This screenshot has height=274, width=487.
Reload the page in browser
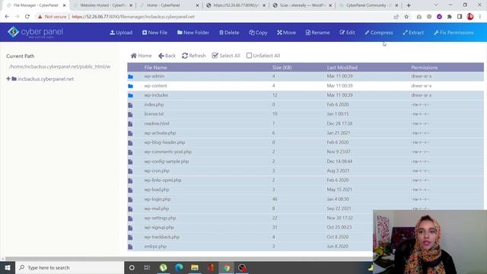[27, 17]
